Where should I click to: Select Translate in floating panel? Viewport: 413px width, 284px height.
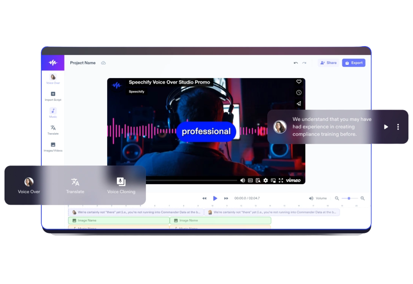(x=75, y=185)
